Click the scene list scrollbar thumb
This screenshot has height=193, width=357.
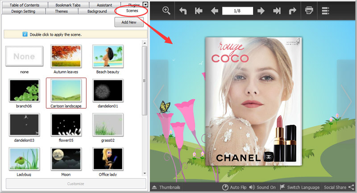pos(145,81)
